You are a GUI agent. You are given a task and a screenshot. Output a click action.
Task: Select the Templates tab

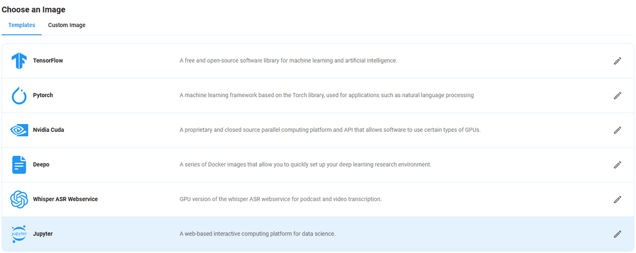pyautogui.click(x=22, y=25)
